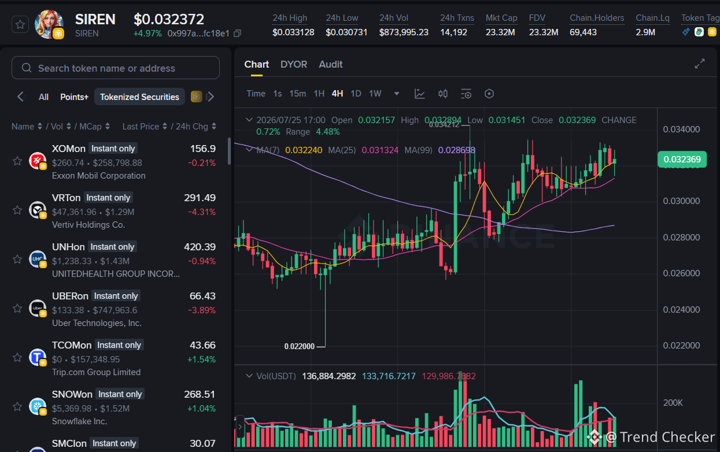Set chart interval to 4H
This screenshot has width=720, height=452.
[337, 94]
